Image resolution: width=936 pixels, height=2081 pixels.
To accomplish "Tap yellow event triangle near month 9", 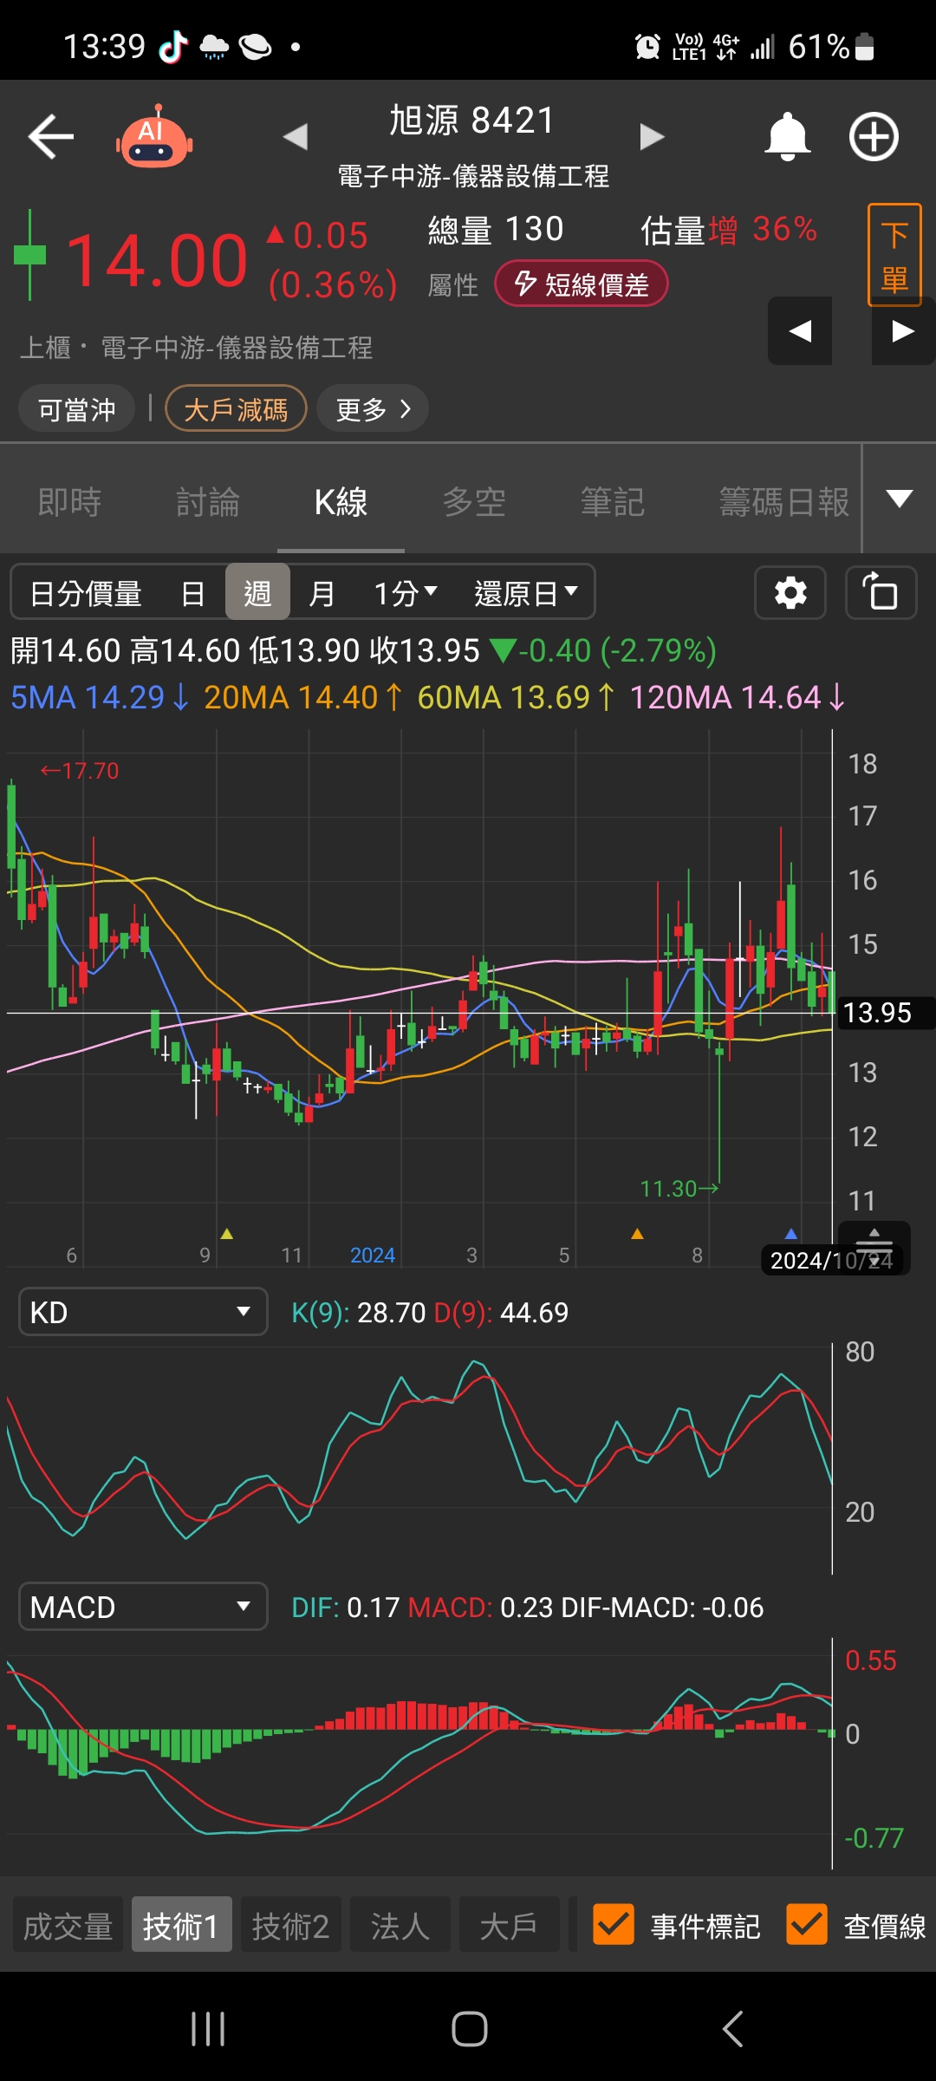I will (227, 1233).
